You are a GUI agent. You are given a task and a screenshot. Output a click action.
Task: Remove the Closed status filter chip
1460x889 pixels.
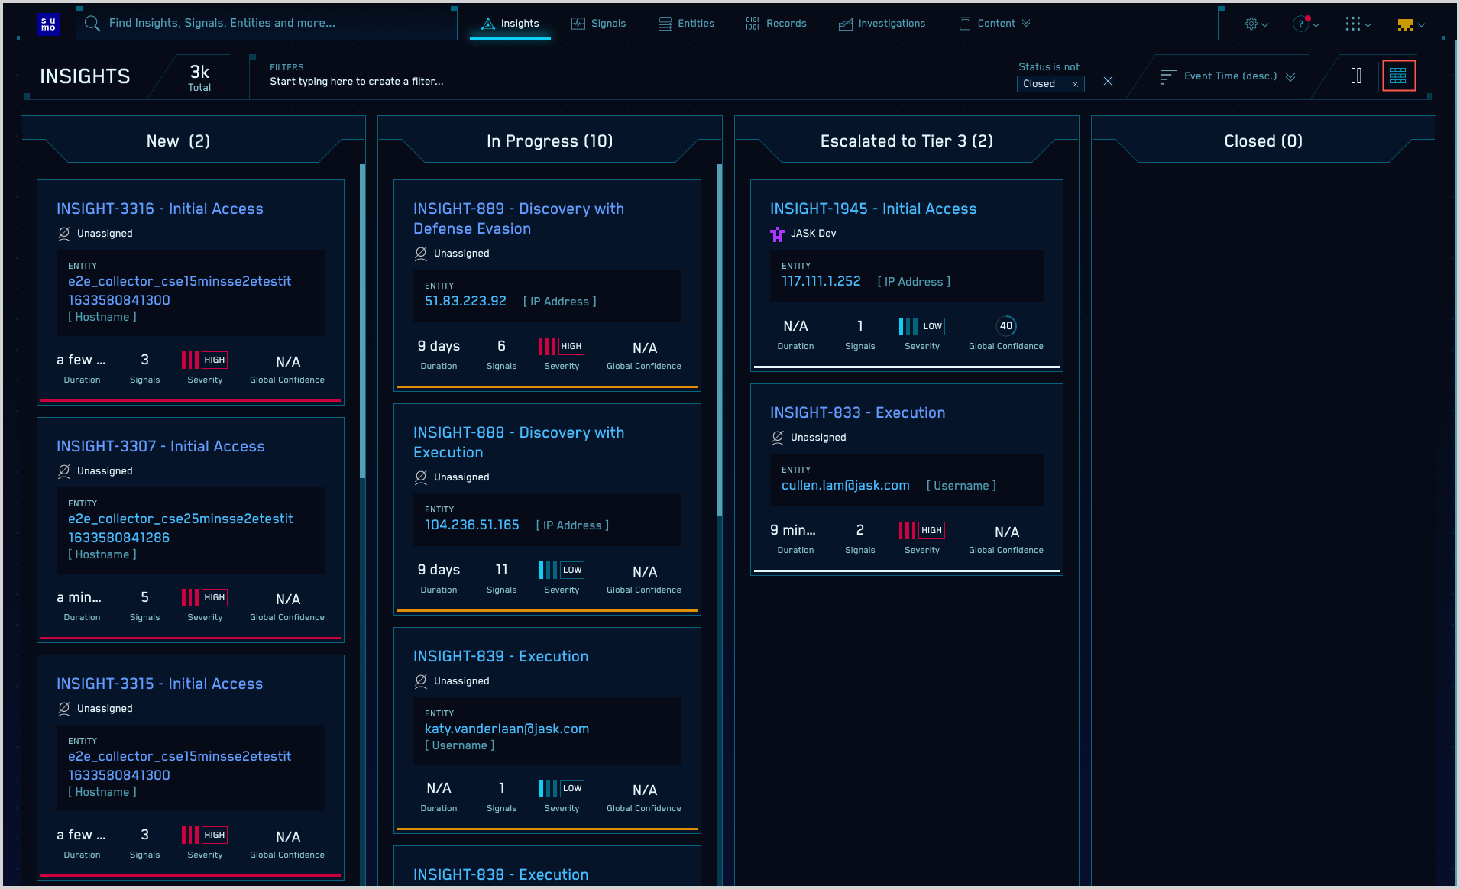point(1075,84)
